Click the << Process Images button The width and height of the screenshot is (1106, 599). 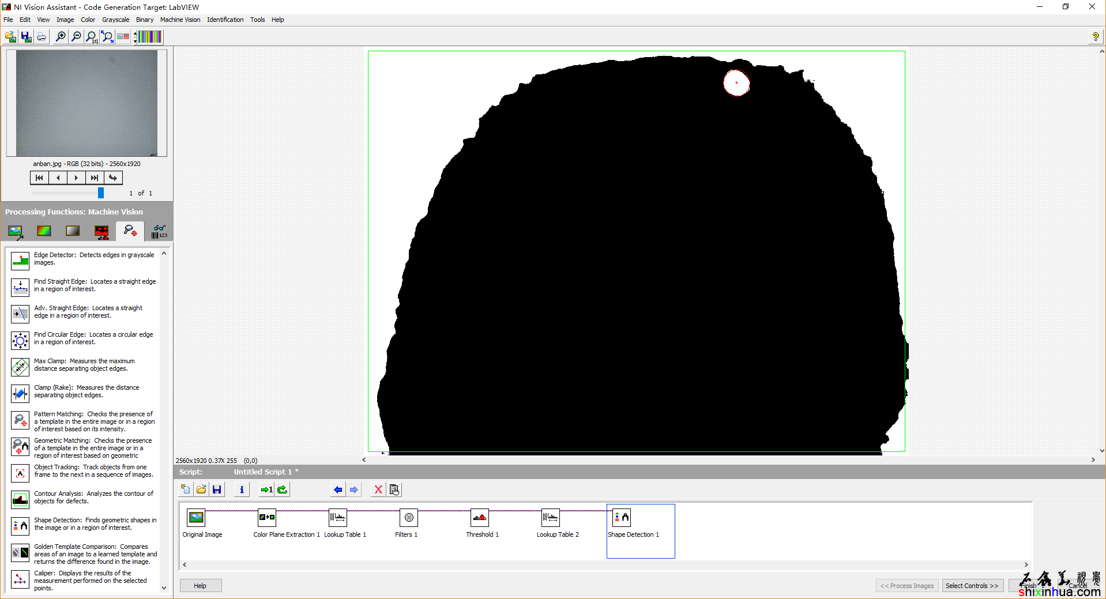point(907,586)
